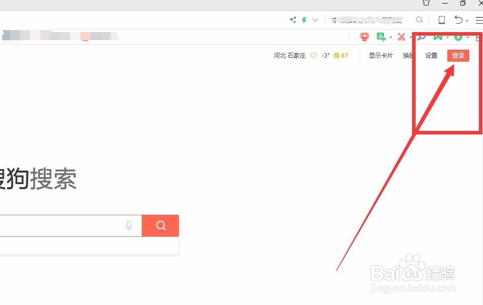Open the mobile phone icon in the toolbar

(442, 20)
